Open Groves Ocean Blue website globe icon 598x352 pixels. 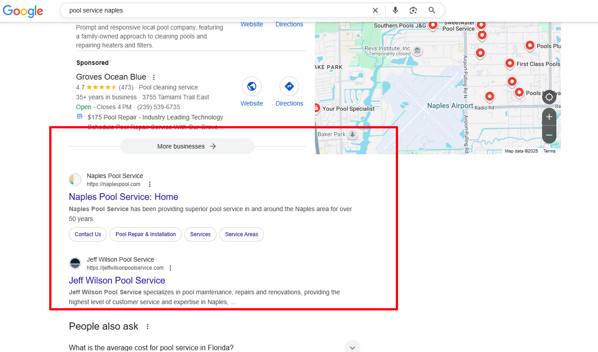(252, 86)
